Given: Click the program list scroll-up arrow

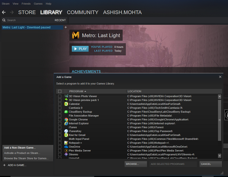Looking at the screenshot, I should (220, 96).
